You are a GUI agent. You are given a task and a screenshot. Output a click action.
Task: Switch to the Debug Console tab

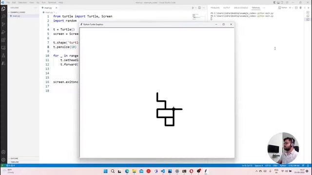pyautogui.click(x=241, y=8)
